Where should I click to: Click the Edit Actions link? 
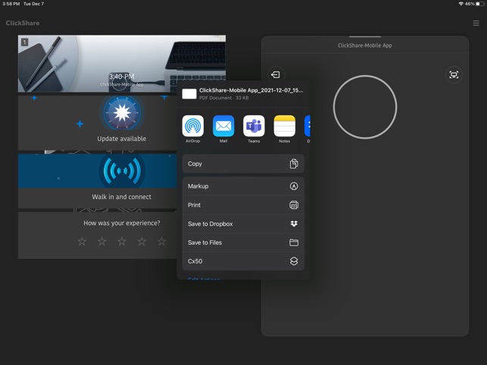pyautogui.click(x=204, y=279)
